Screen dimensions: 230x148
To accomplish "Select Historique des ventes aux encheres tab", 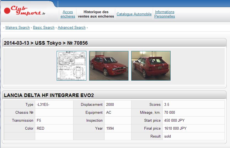I will tap(96, 14).
